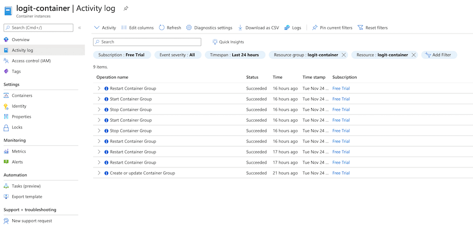The height and width of the screenshot is (232, 473).
Task: Expand the first Restart Container Group row
Action: (x=99, y=89)
